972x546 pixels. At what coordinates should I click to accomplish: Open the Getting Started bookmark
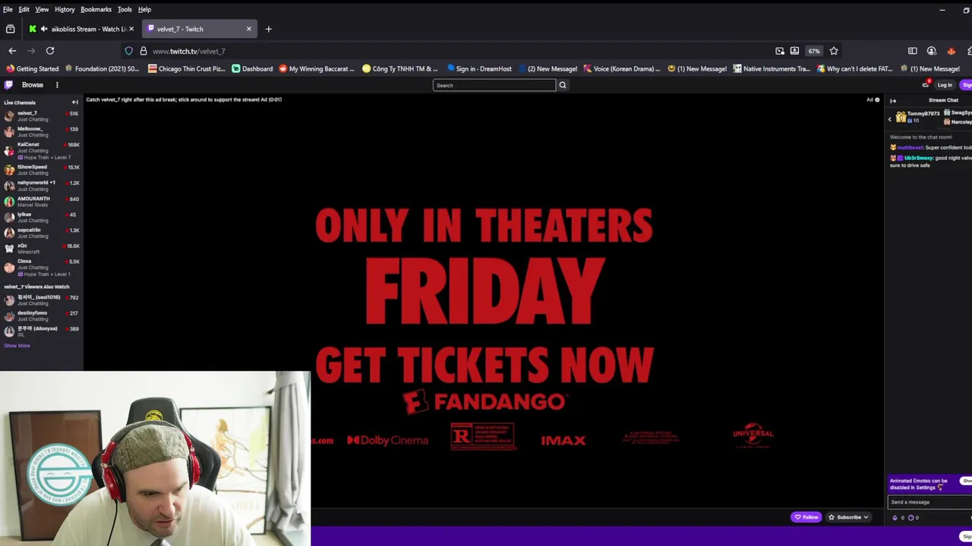[x=32, y=69]
